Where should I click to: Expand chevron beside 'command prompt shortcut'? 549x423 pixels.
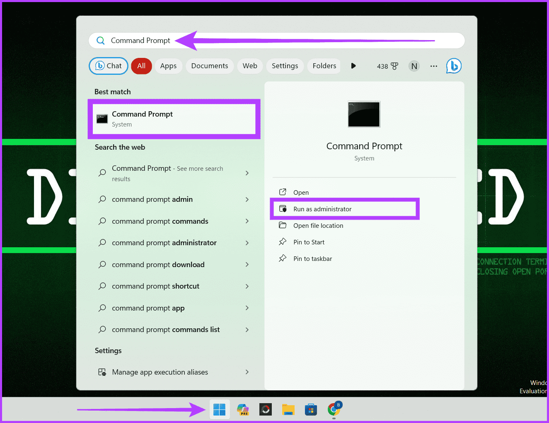247,286
